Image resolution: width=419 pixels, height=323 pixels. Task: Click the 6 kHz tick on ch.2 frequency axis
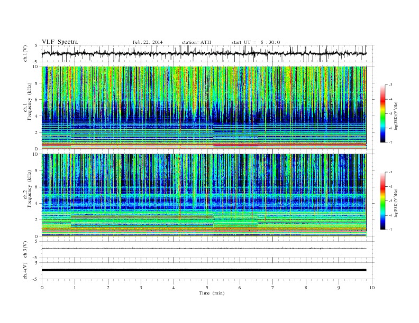tap(37, 187)
